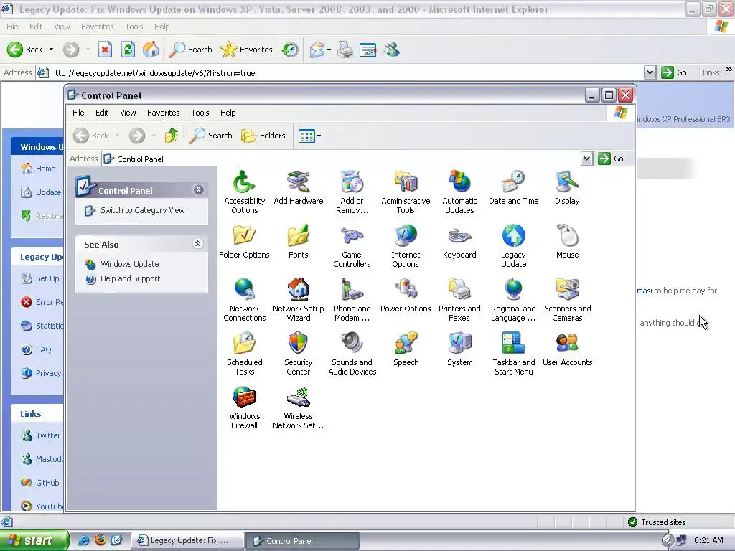
Task: Open Game Controllers icon
Action: 352,246
